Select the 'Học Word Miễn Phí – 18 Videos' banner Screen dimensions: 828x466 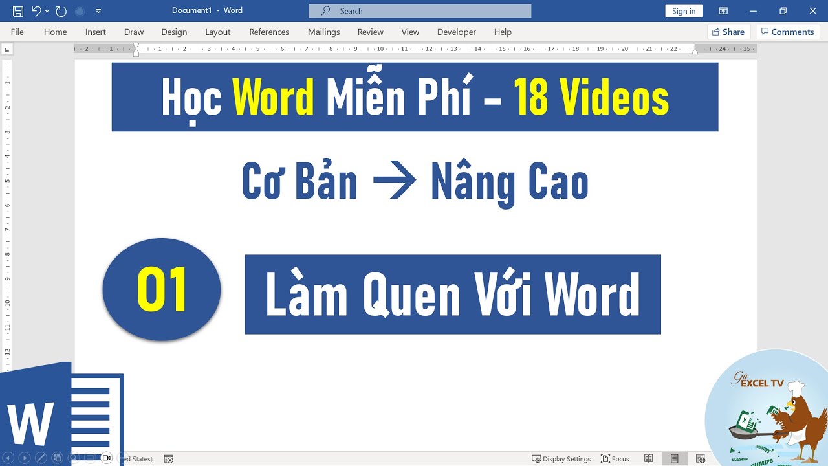415,97
